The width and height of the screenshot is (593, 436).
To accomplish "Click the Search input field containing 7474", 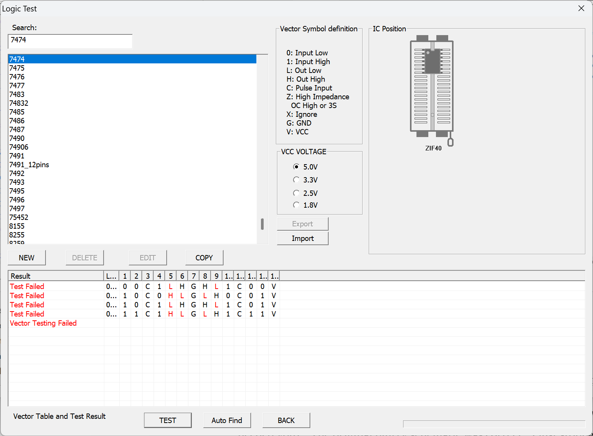I will point(70,41).
